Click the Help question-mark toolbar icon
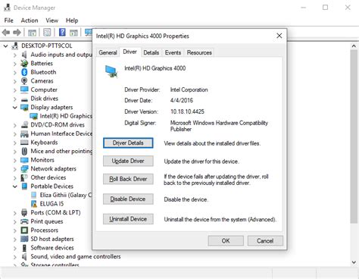Image resolution: width=359 pixels, height=279 pixels. pyautogui.click(x=62, y=33)
